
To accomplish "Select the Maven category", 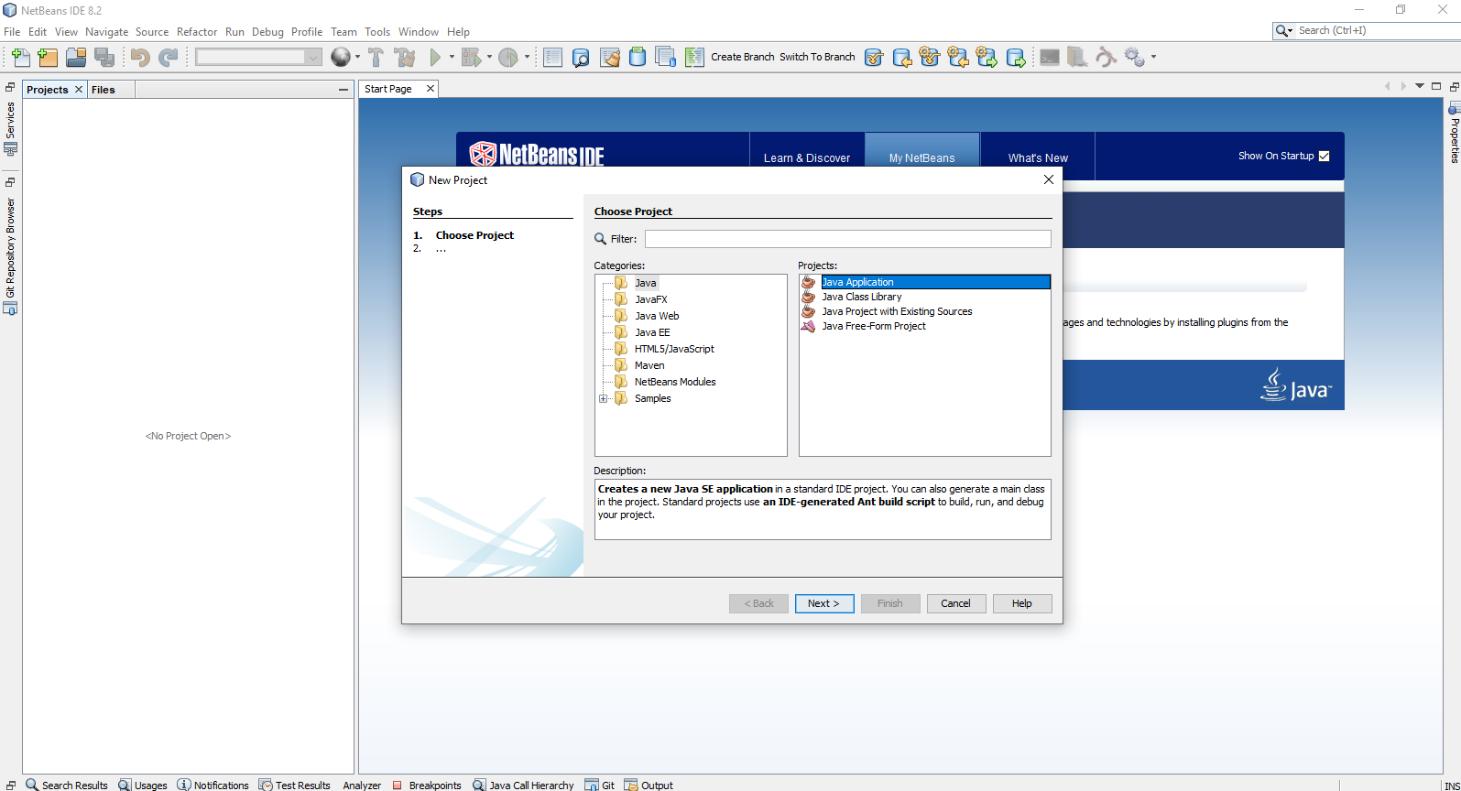I will point(649,365).
